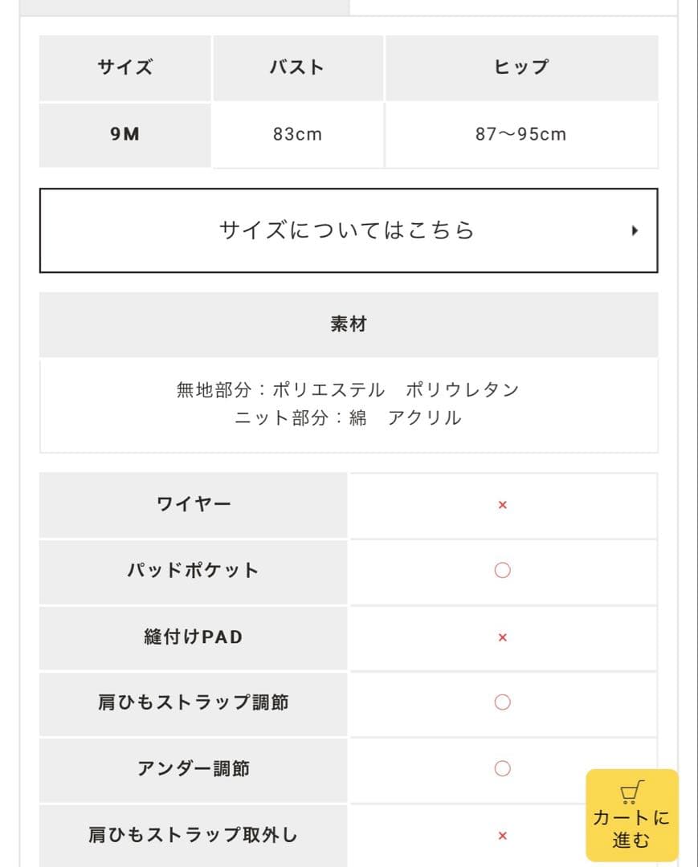Tap the カートに進む label text

coord(631,829)
